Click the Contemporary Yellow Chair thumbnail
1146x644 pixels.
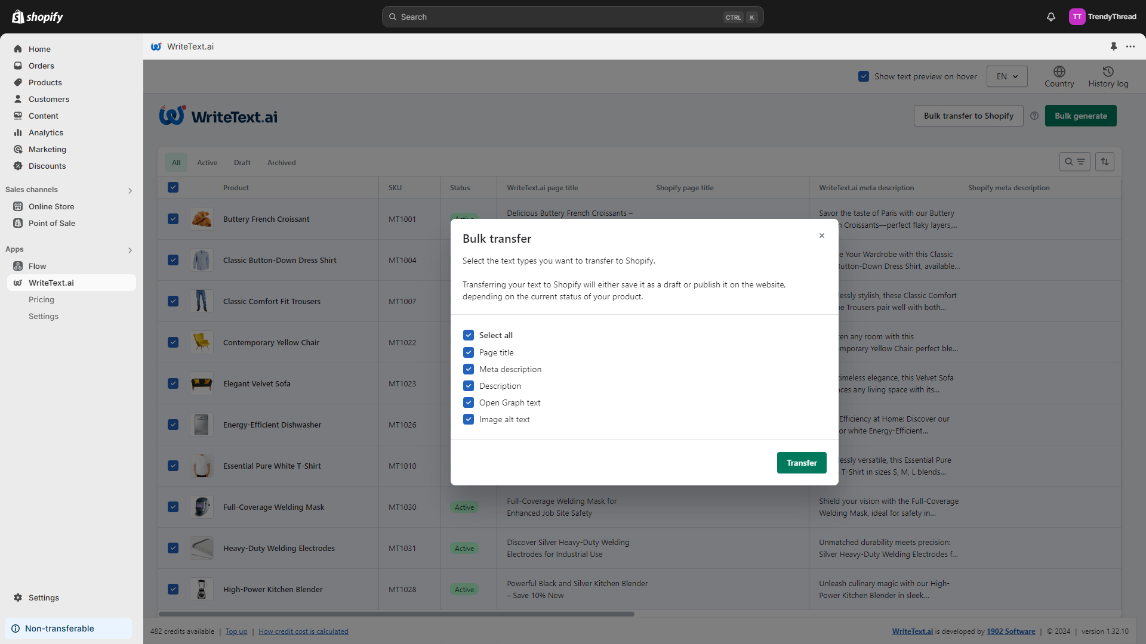tap(201, 342)
